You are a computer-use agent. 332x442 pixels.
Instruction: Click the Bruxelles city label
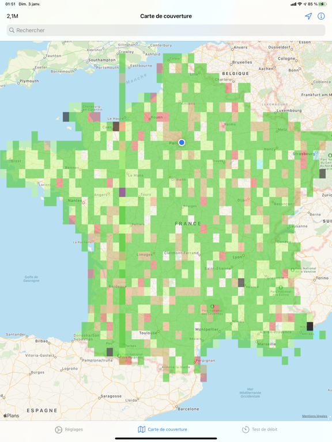[242, 62]
